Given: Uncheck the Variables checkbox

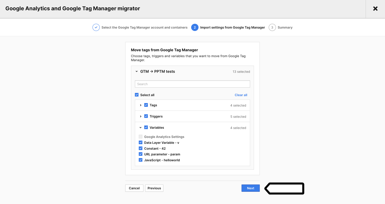Looking at the screenshot, I should tap(146, 127).
